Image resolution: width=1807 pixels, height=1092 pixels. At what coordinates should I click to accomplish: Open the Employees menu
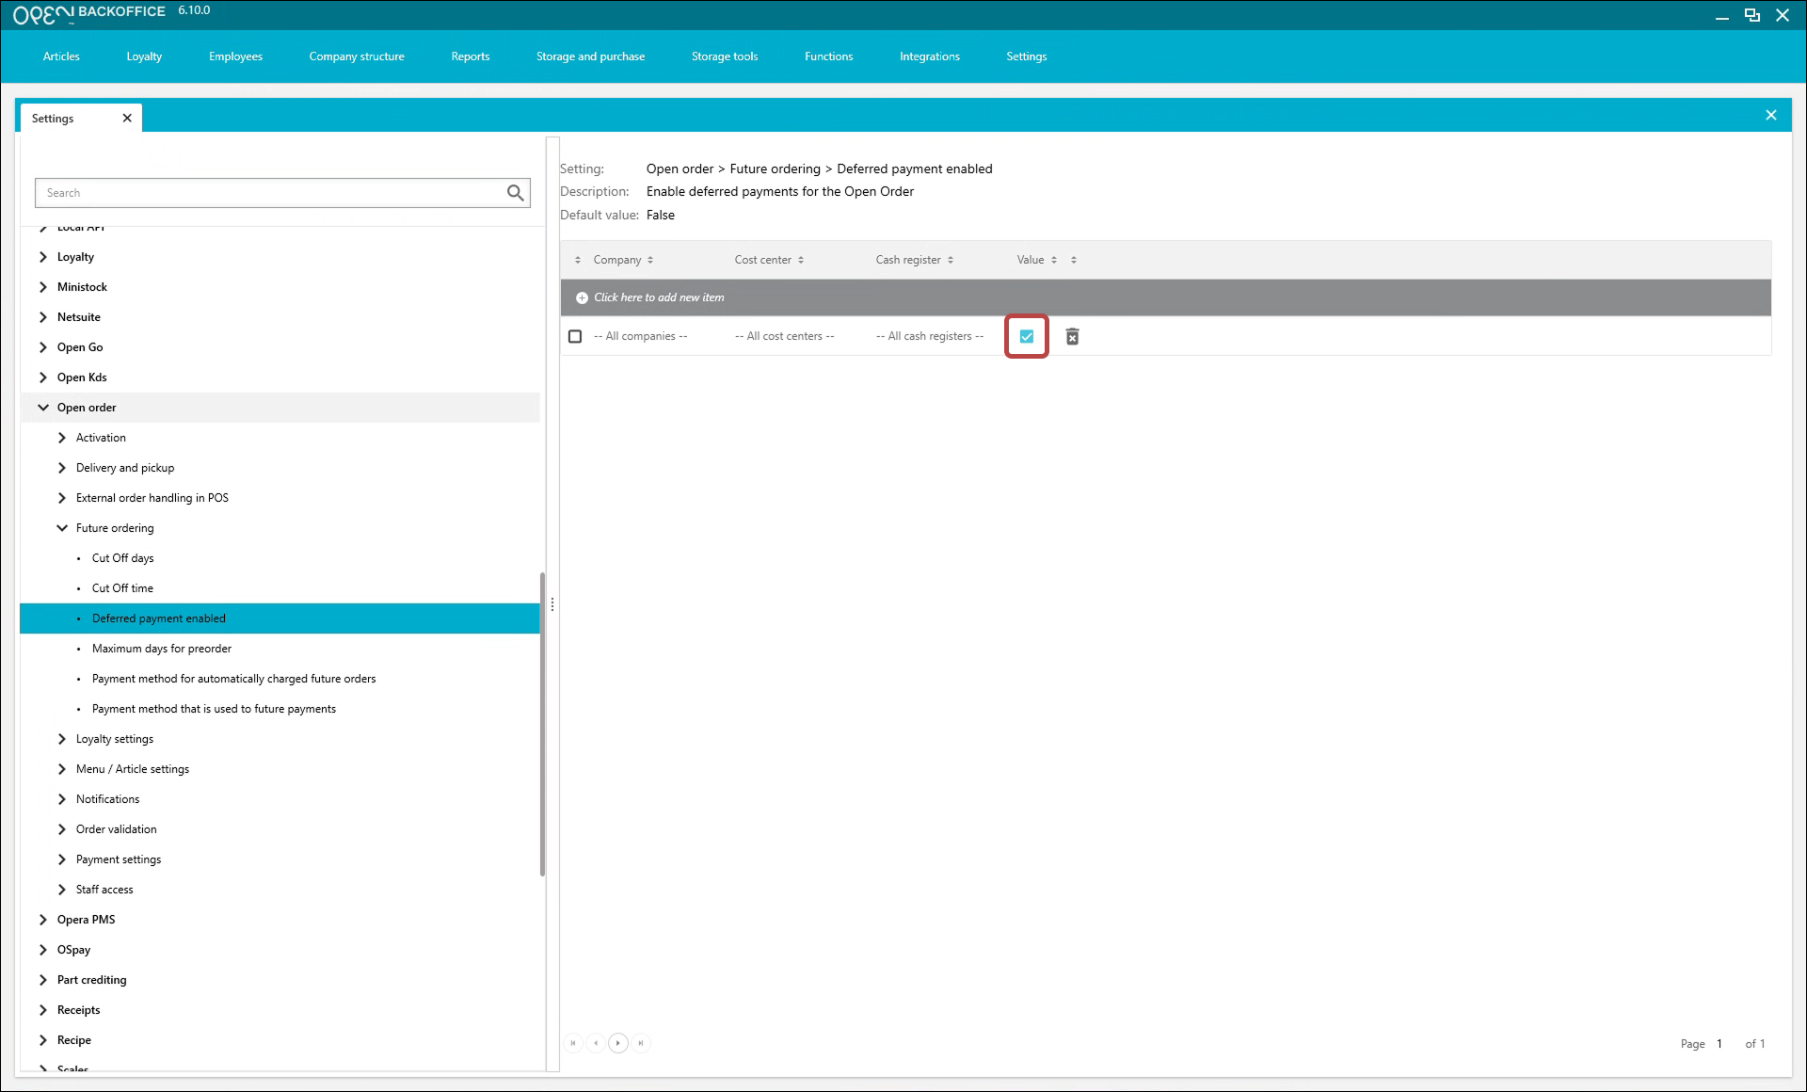[235, 56]
